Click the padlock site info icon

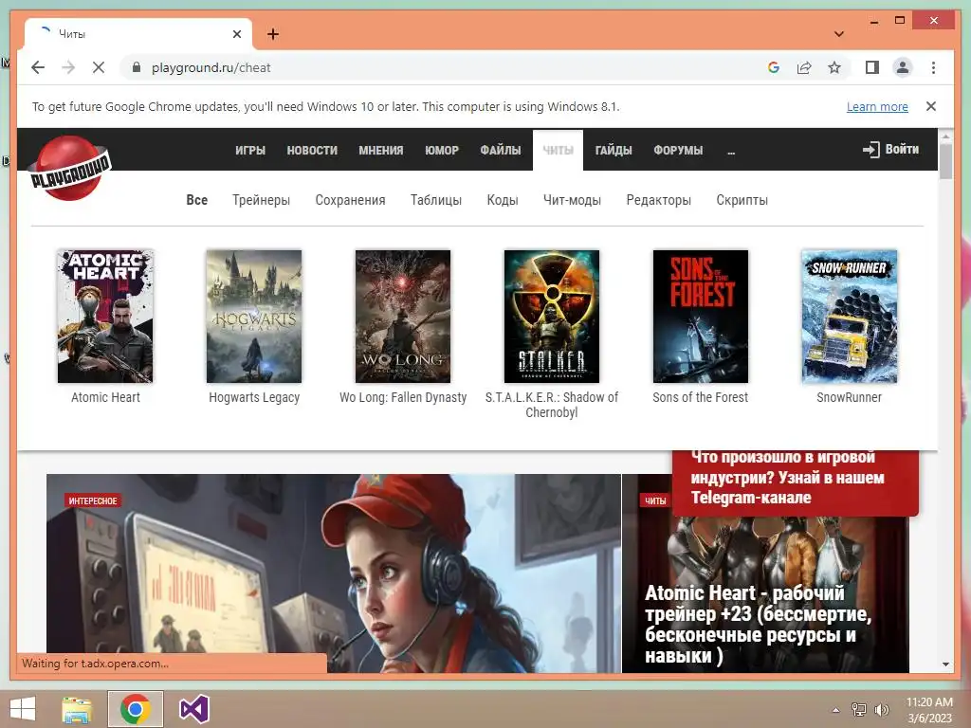coord(137,67)
